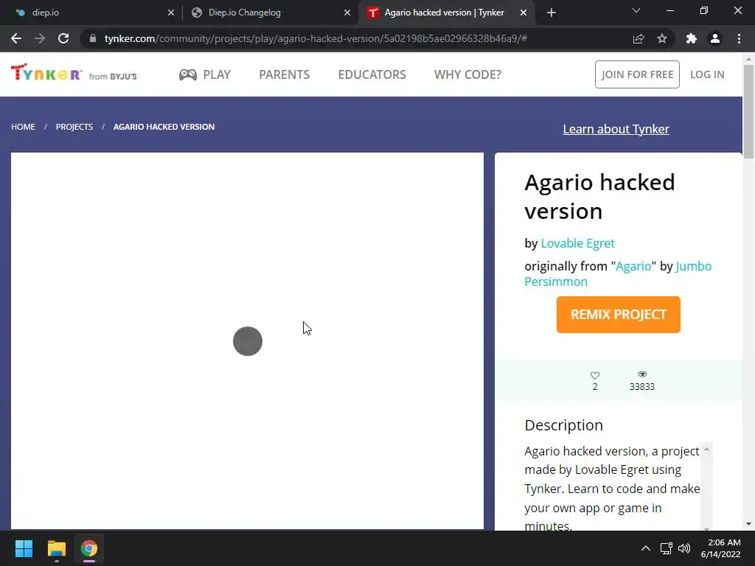Open the Lovable Egret author link
This screenshot has height=566, width=755.
click(577, 243)
